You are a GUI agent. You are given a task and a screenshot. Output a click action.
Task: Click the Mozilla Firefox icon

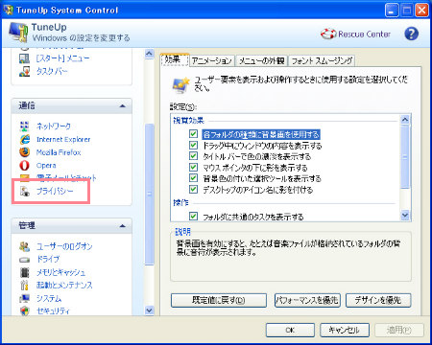(x=24, y=152)
